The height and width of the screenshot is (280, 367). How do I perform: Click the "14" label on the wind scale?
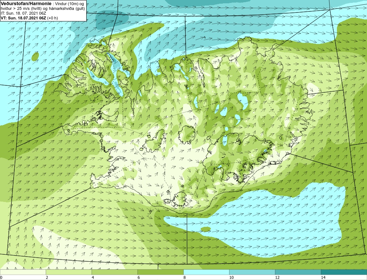pos(323,277)
